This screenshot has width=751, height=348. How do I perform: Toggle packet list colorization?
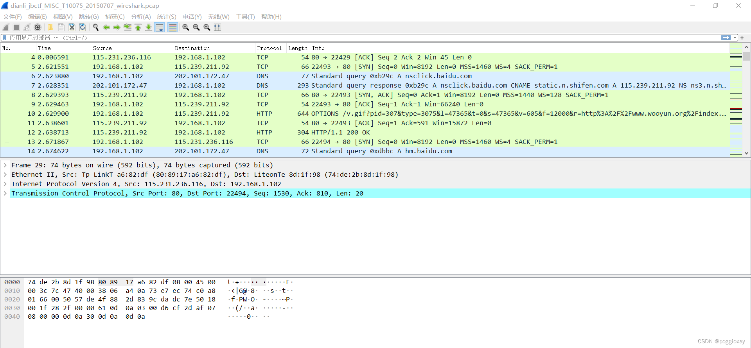tap(172, 27)
